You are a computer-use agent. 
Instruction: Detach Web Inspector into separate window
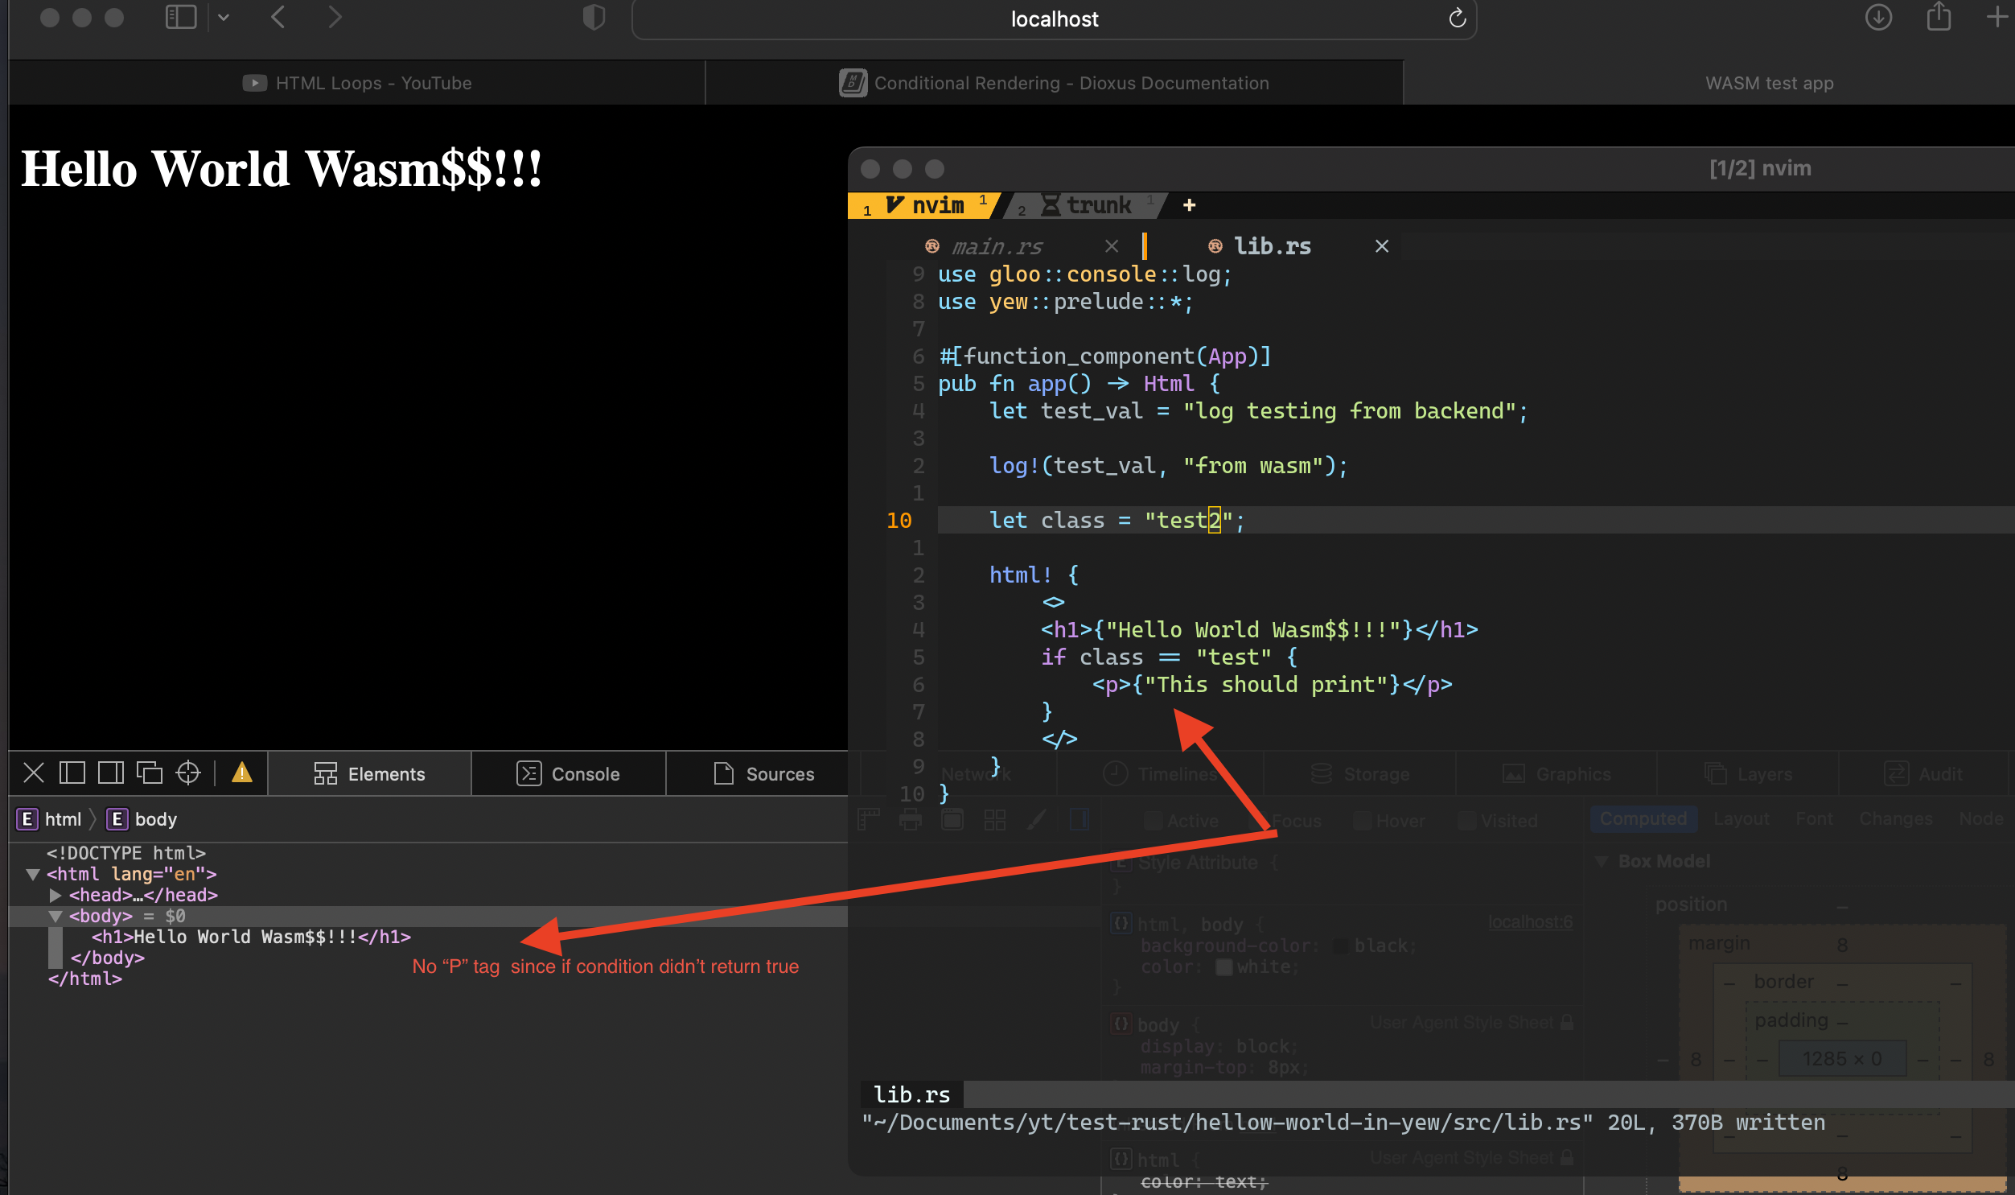tap(150, 773)
